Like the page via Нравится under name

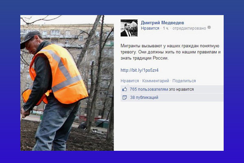[x=150, y=28]
